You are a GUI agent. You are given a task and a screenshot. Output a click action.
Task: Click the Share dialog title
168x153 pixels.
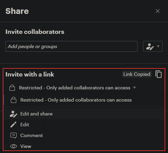17,11
